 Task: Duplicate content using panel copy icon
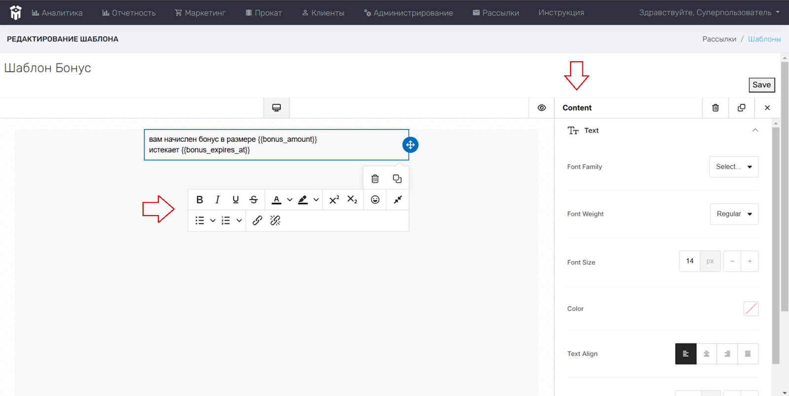tap(741, 108)
